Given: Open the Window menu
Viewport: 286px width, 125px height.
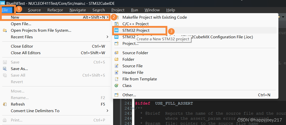Looking at the screenshot, I should point(152,10).
